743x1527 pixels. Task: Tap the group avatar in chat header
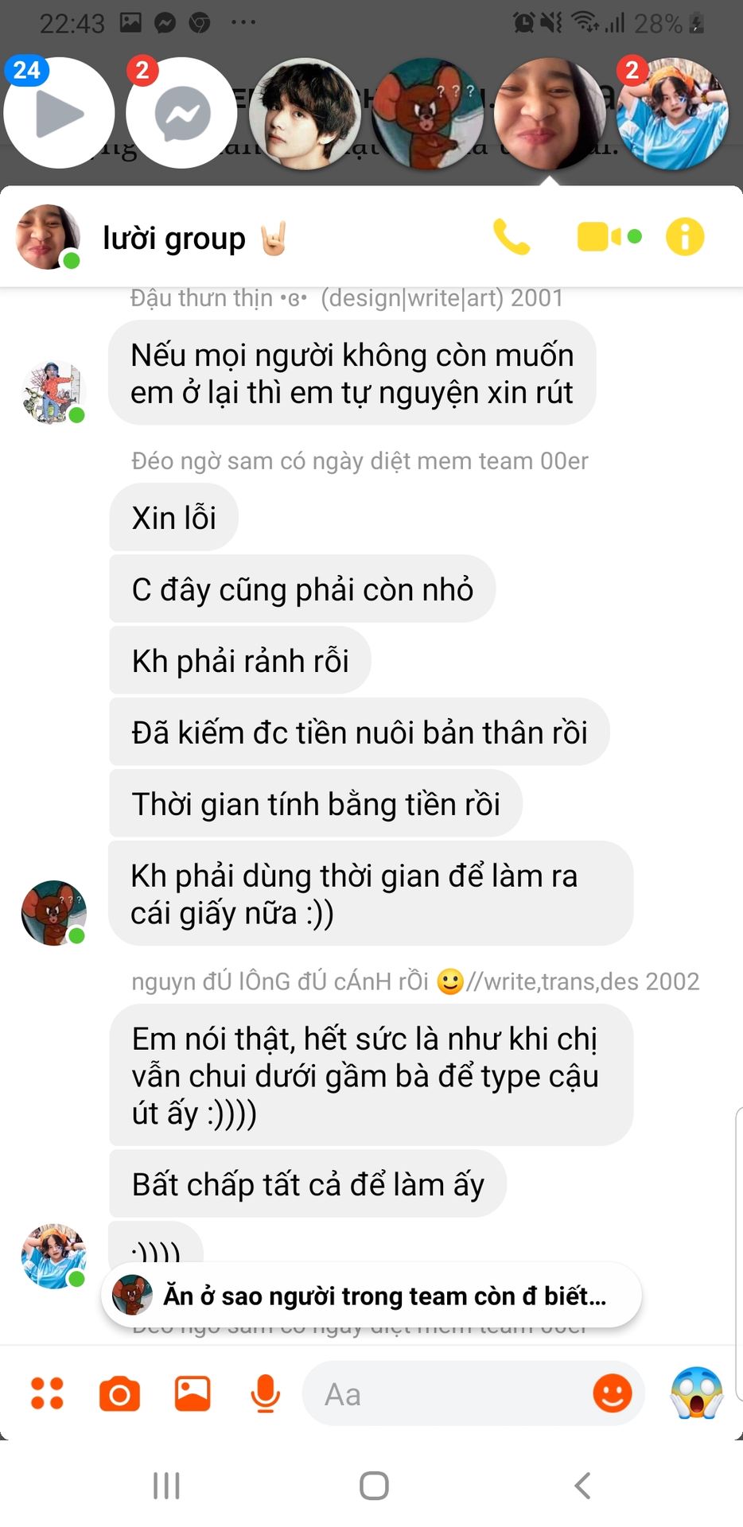point(49,237)
